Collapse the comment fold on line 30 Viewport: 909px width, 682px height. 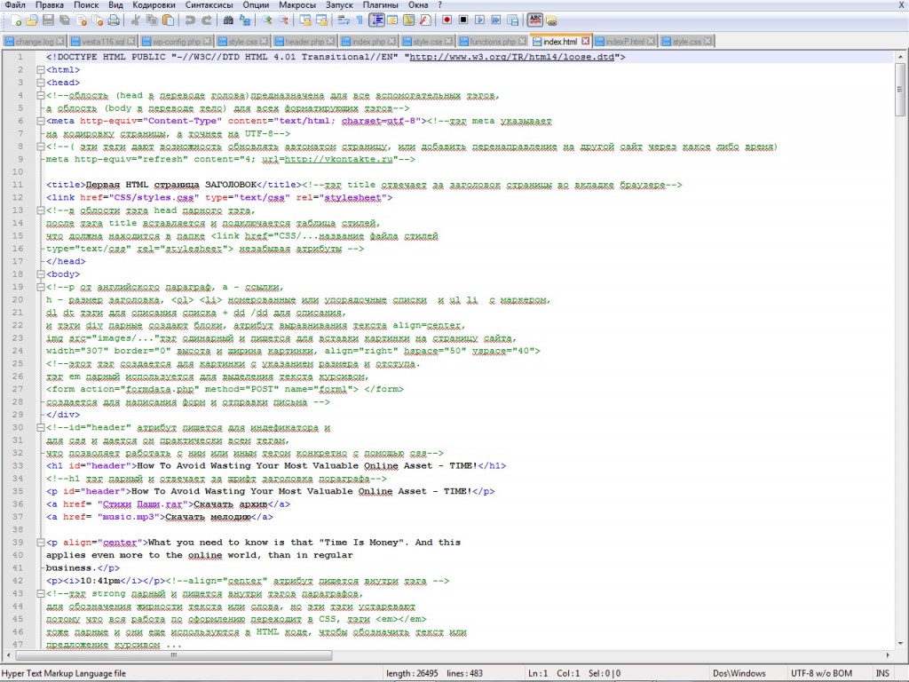click(41, 427)
